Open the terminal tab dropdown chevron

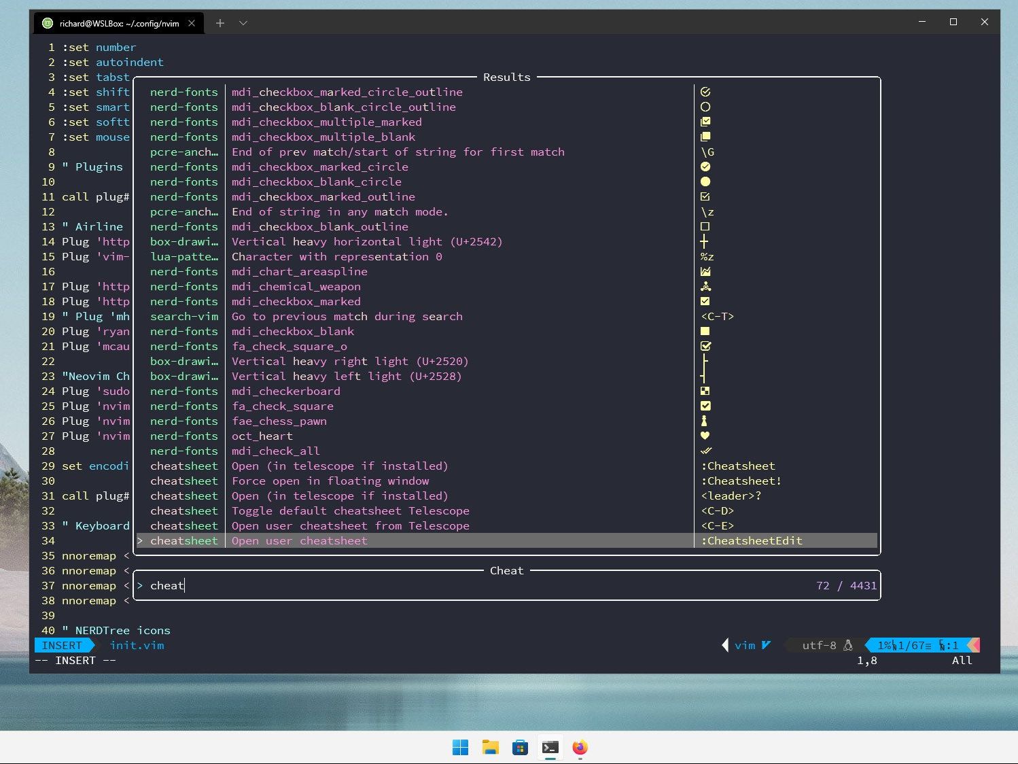(243, 23)
